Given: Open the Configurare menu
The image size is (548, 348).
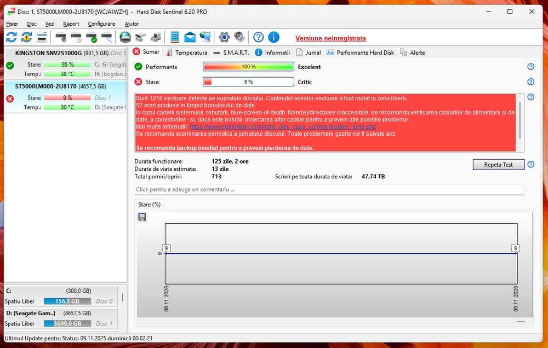Looking at the screenshot, I should tap(102, 24).
